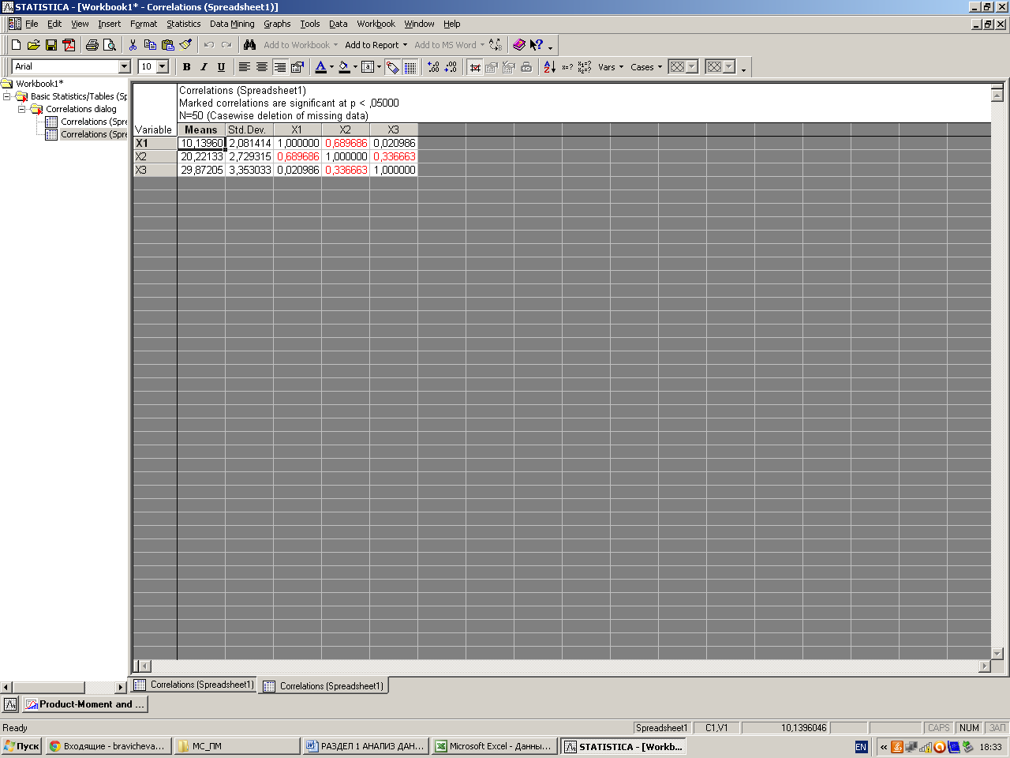The image size is (1010, 758).
Task: Click cell 29,87205 in Means column
Action: [x=201, y=170]
